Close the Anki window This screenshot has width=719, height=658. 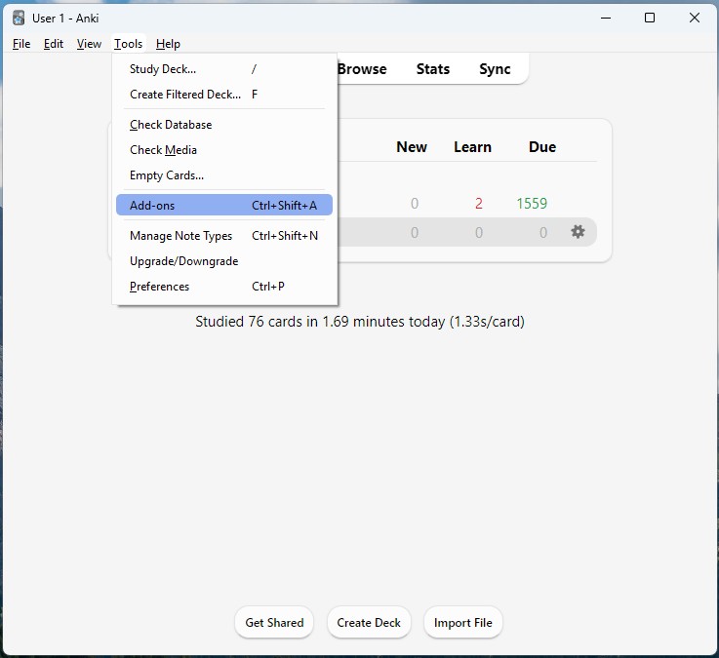coord(695,19)
